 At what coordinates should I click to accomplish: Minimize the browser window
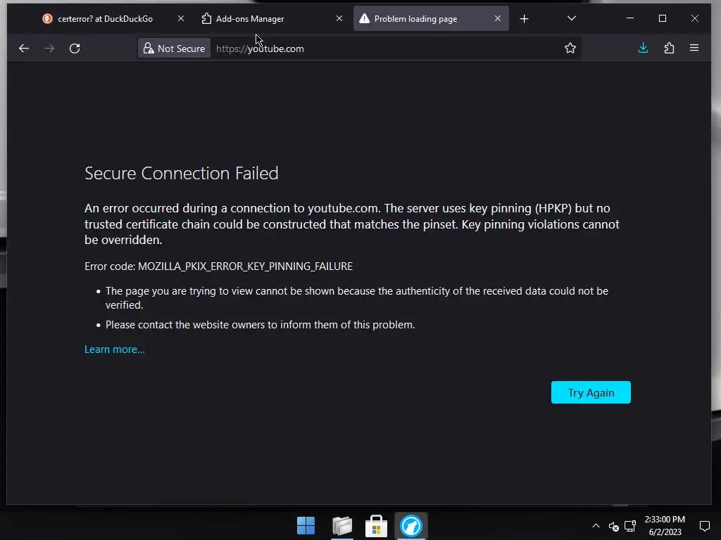tap(630, 18)
